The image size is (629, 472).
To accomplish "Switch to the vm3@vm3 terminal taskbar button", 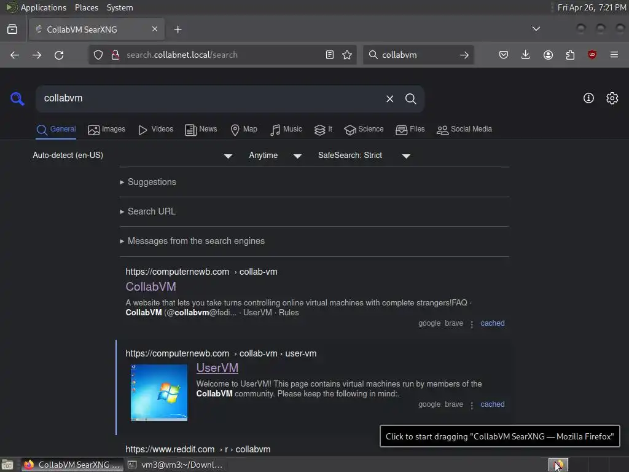I will [175, 465].
